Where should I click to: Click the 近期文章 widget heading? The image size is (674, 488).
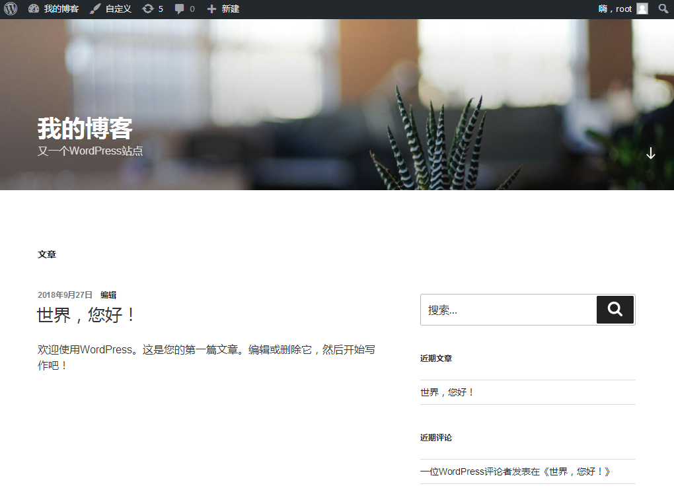point(436,359)
